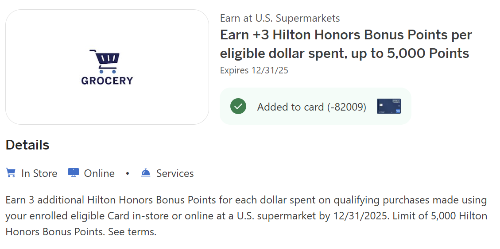Click the Online monitor icon
Image resolution: width=500 pixels, height=249 pixels.
(x=74, y=173)
